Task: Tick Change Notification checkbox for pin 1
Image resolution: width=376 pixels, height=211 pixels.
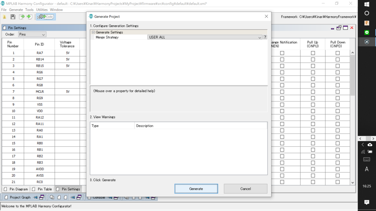Action: pyautogui.click(x=282, y=53)
